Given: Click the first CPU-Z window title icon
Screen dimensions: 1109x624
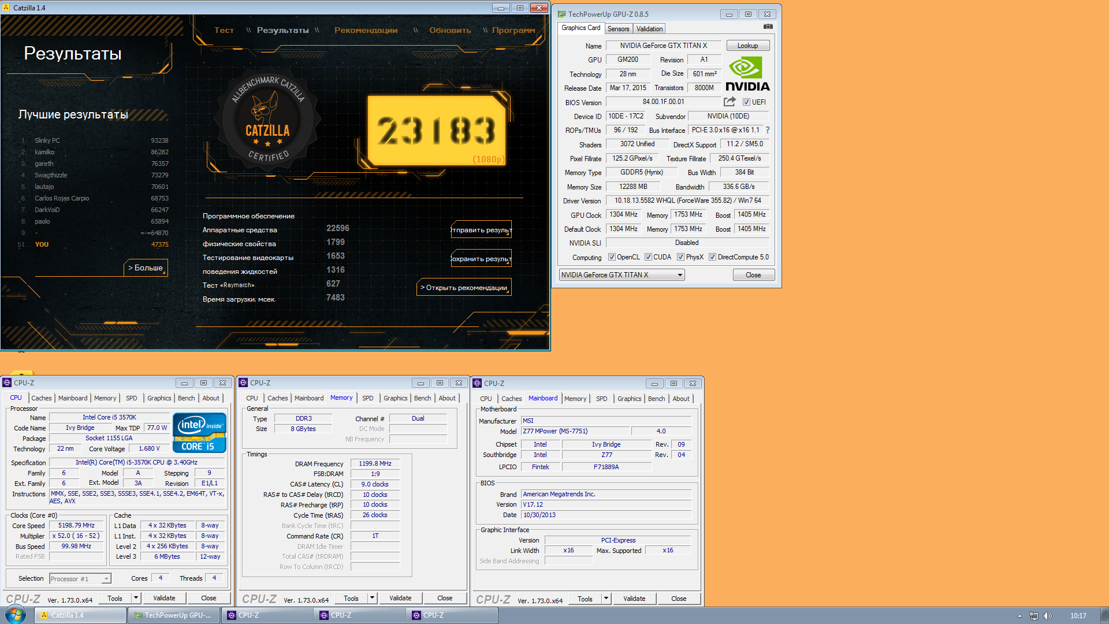Looking at the screenshot, I should click(7, 382).
